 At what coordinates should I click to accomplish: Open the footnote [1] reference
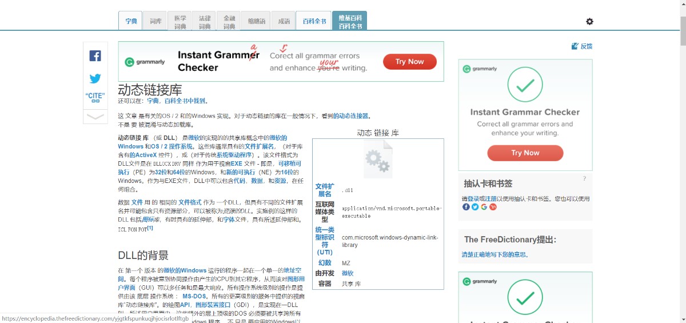click(150, 228)
